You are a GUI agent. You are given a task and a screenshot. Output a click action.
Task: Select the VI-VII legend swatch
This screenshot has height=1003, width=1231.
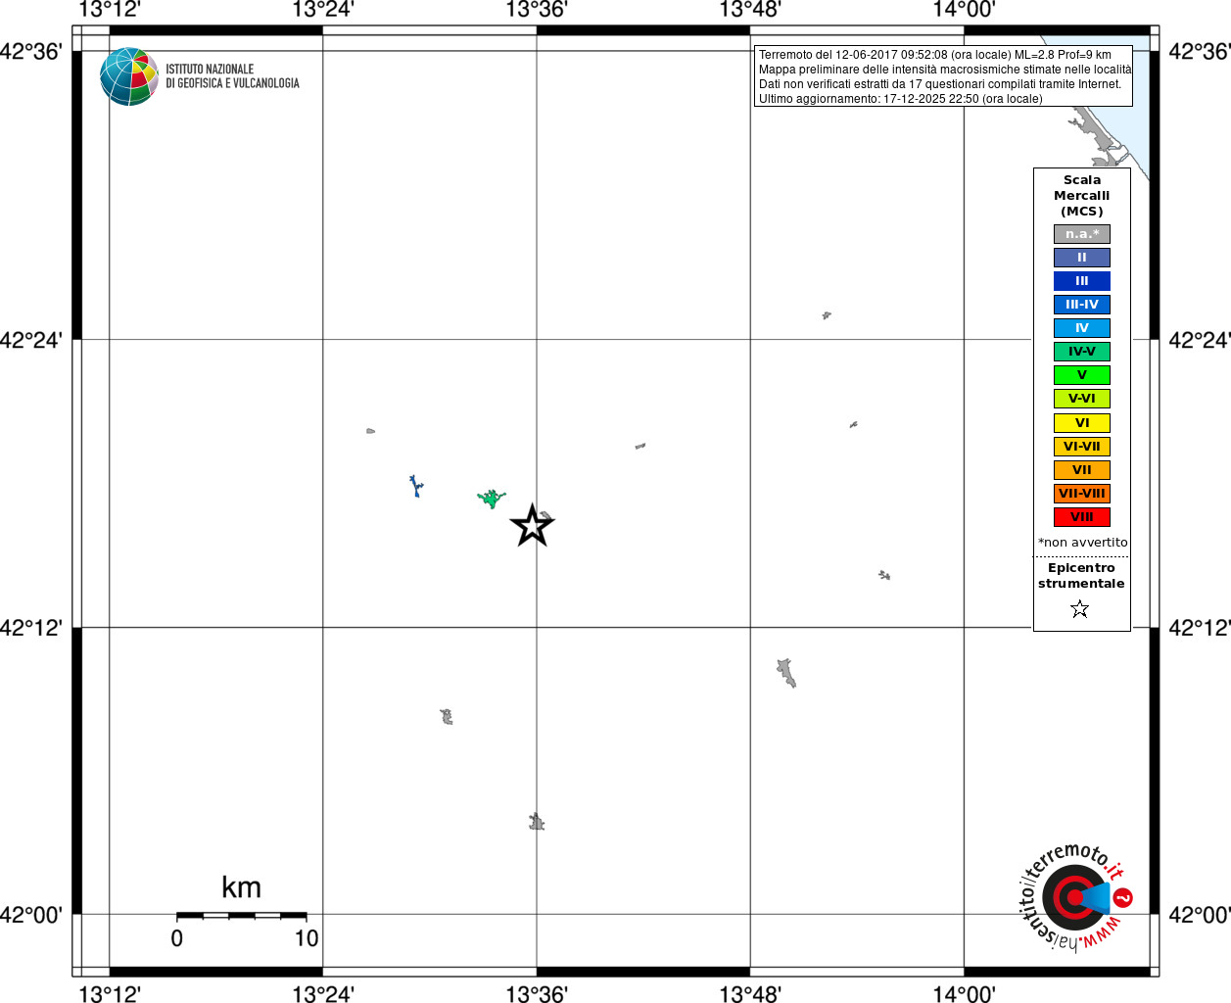coord(1082,447)
